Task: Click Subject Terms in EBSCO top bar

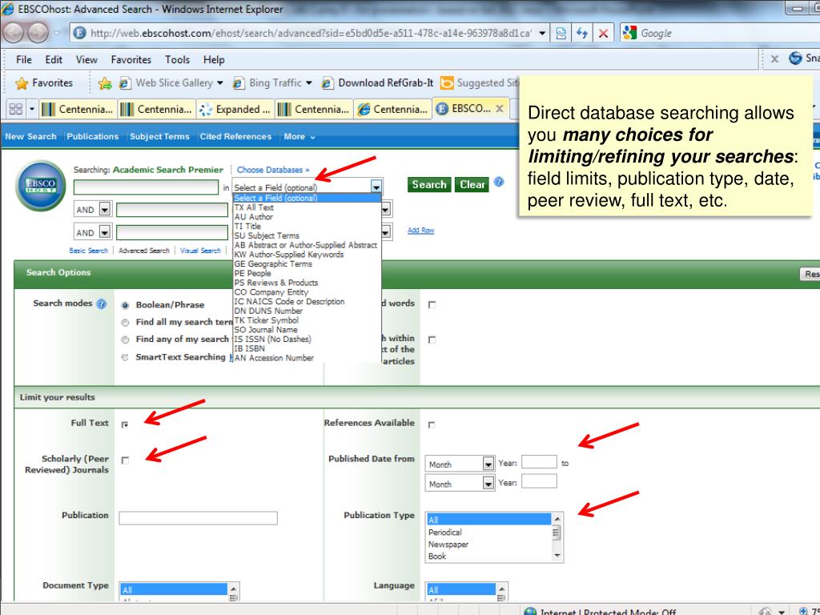Action: [159, 136]
